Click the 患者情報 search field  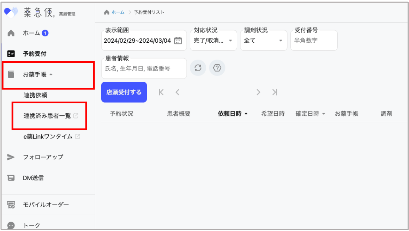[144, 68]
